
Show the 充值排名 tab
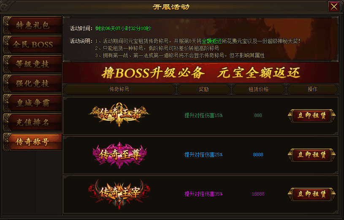pyautogui.click(x=33, y=122)
